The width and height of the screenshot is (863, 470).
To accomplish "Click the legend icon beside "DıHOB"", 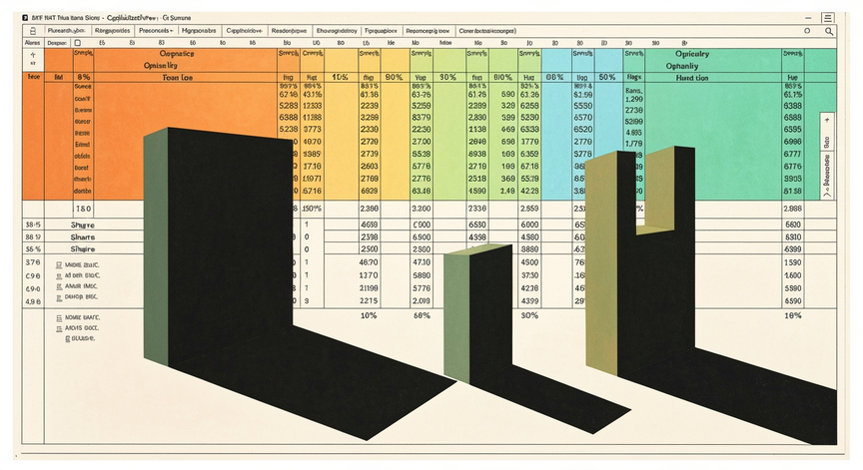I will click(x=59, y=298).
